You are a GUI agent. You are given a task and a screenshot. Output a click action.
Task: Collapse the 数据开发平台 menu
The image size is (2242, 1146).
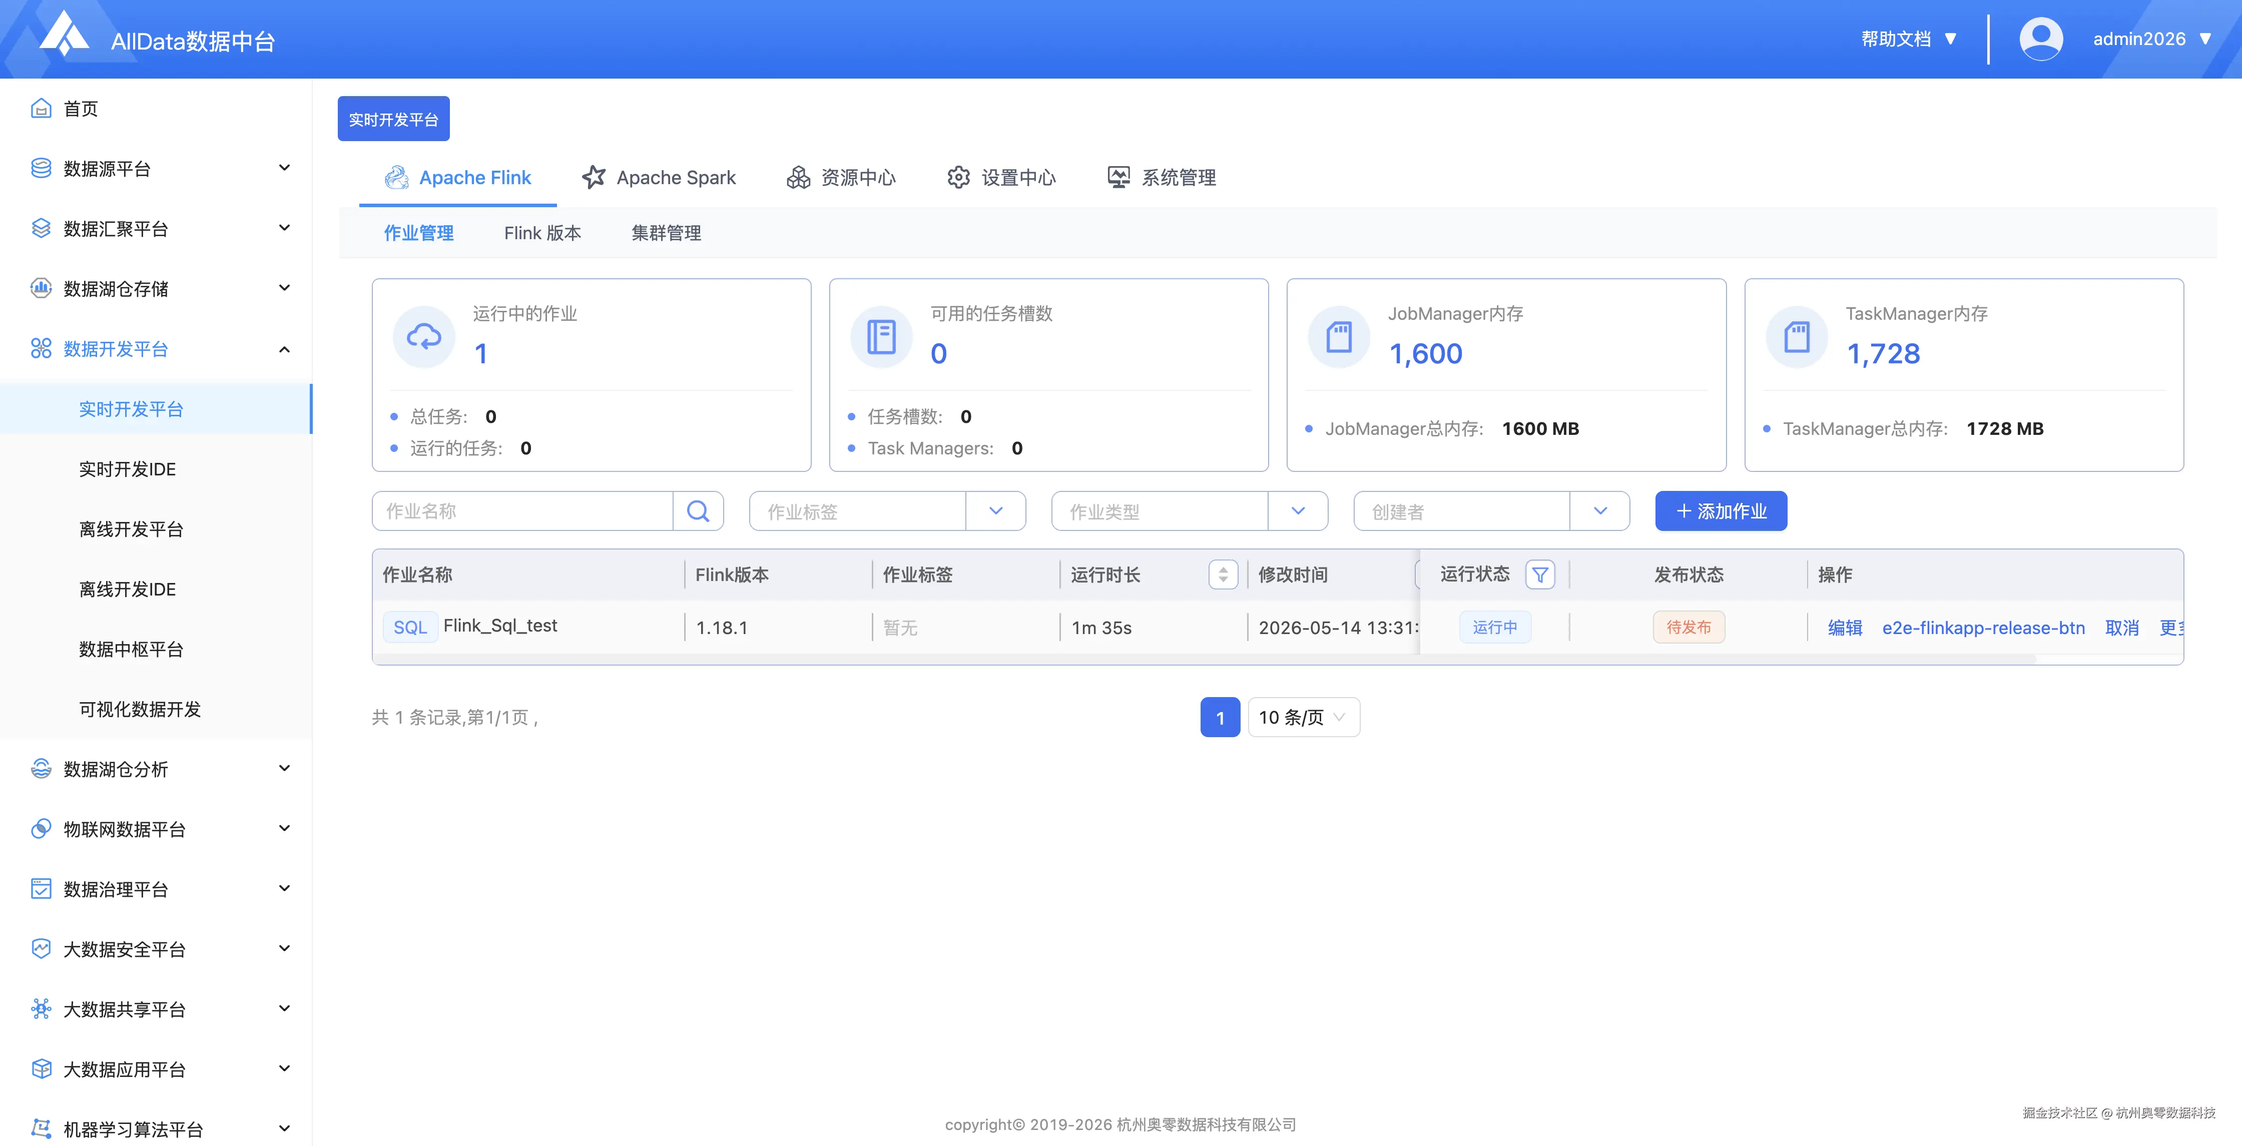[284, 349]
